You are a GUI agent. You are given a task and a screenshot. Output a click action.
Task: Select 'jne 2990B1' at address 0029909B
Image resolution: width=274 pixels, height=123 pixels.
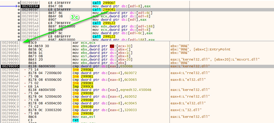(83, 69)
